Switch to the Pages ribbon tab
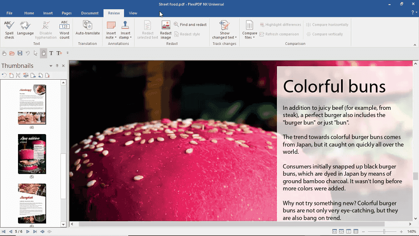 (67, 13)
